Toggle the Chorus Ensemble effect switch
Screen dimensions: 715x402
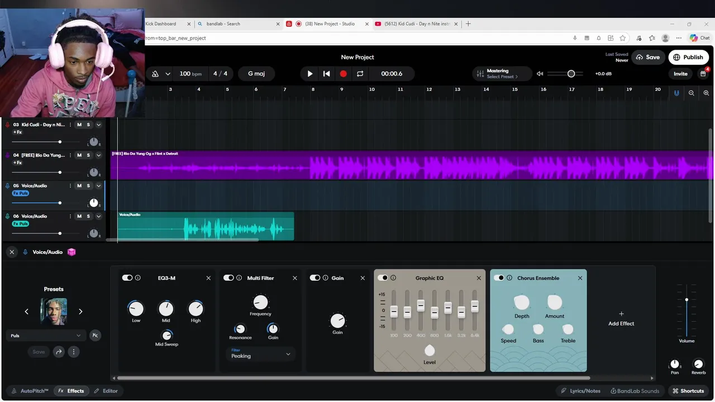[x=499, y=278]
